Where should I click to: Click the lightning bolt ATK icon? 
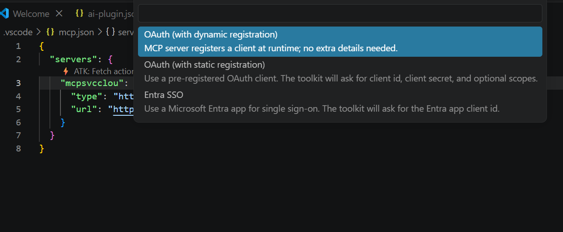tap(66, 71)
